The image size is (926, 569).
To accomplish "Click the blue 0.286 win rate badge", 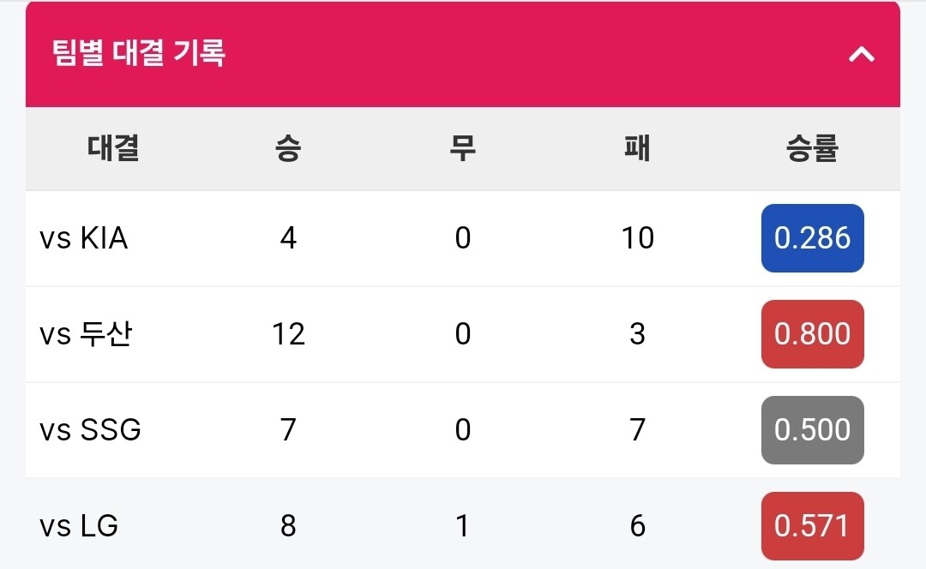I will point(813,238).
